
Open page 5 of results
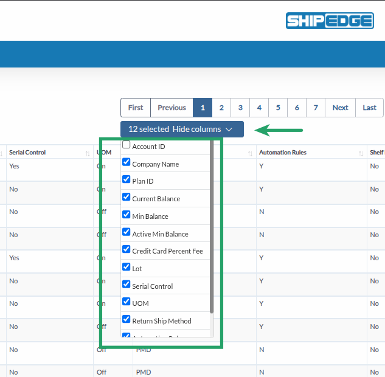click(x=278, y=108)
